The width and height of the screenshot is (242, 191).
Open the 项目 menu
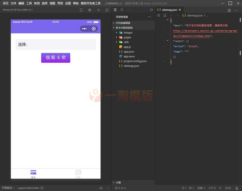pyautogui.click(x=6, y=3)
